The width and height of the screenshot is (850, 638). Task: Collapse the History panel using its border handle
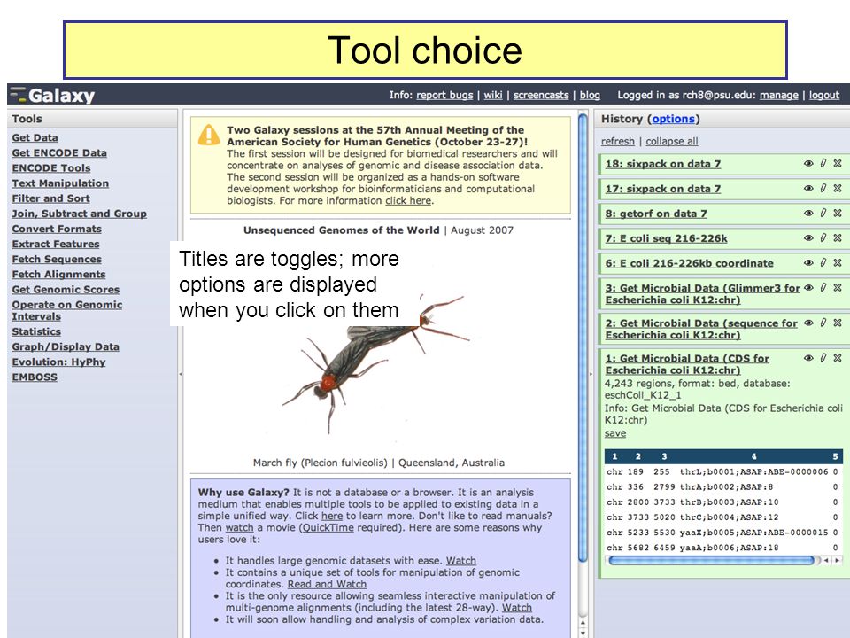591,374
